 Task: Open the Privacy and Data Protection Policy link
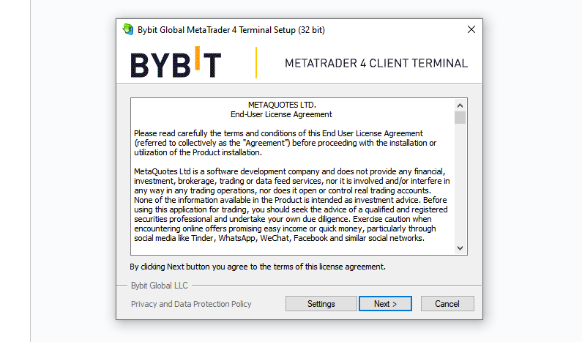pos(191,304)
